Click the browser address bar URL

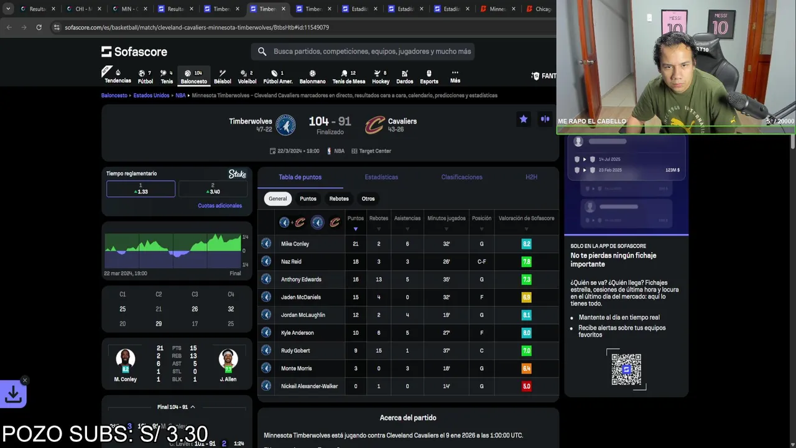[197, 27]
